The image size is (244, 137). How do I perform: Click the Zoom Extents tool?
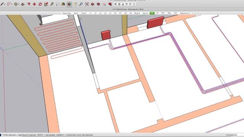[87, 4]
